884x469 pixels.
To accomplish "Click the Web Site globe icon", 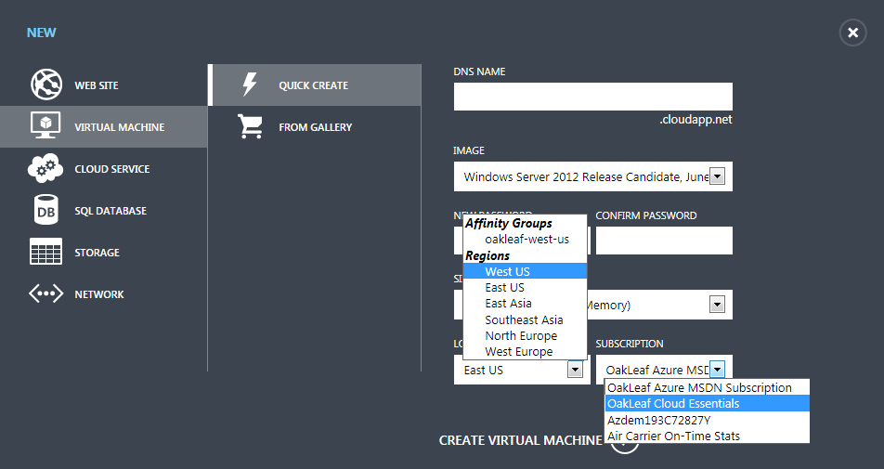I will [x=46, y=85].
